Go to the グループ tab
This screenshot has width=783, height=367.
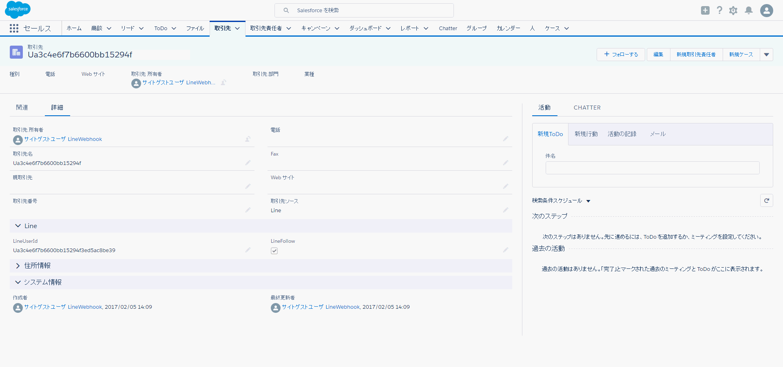[476, 29]
